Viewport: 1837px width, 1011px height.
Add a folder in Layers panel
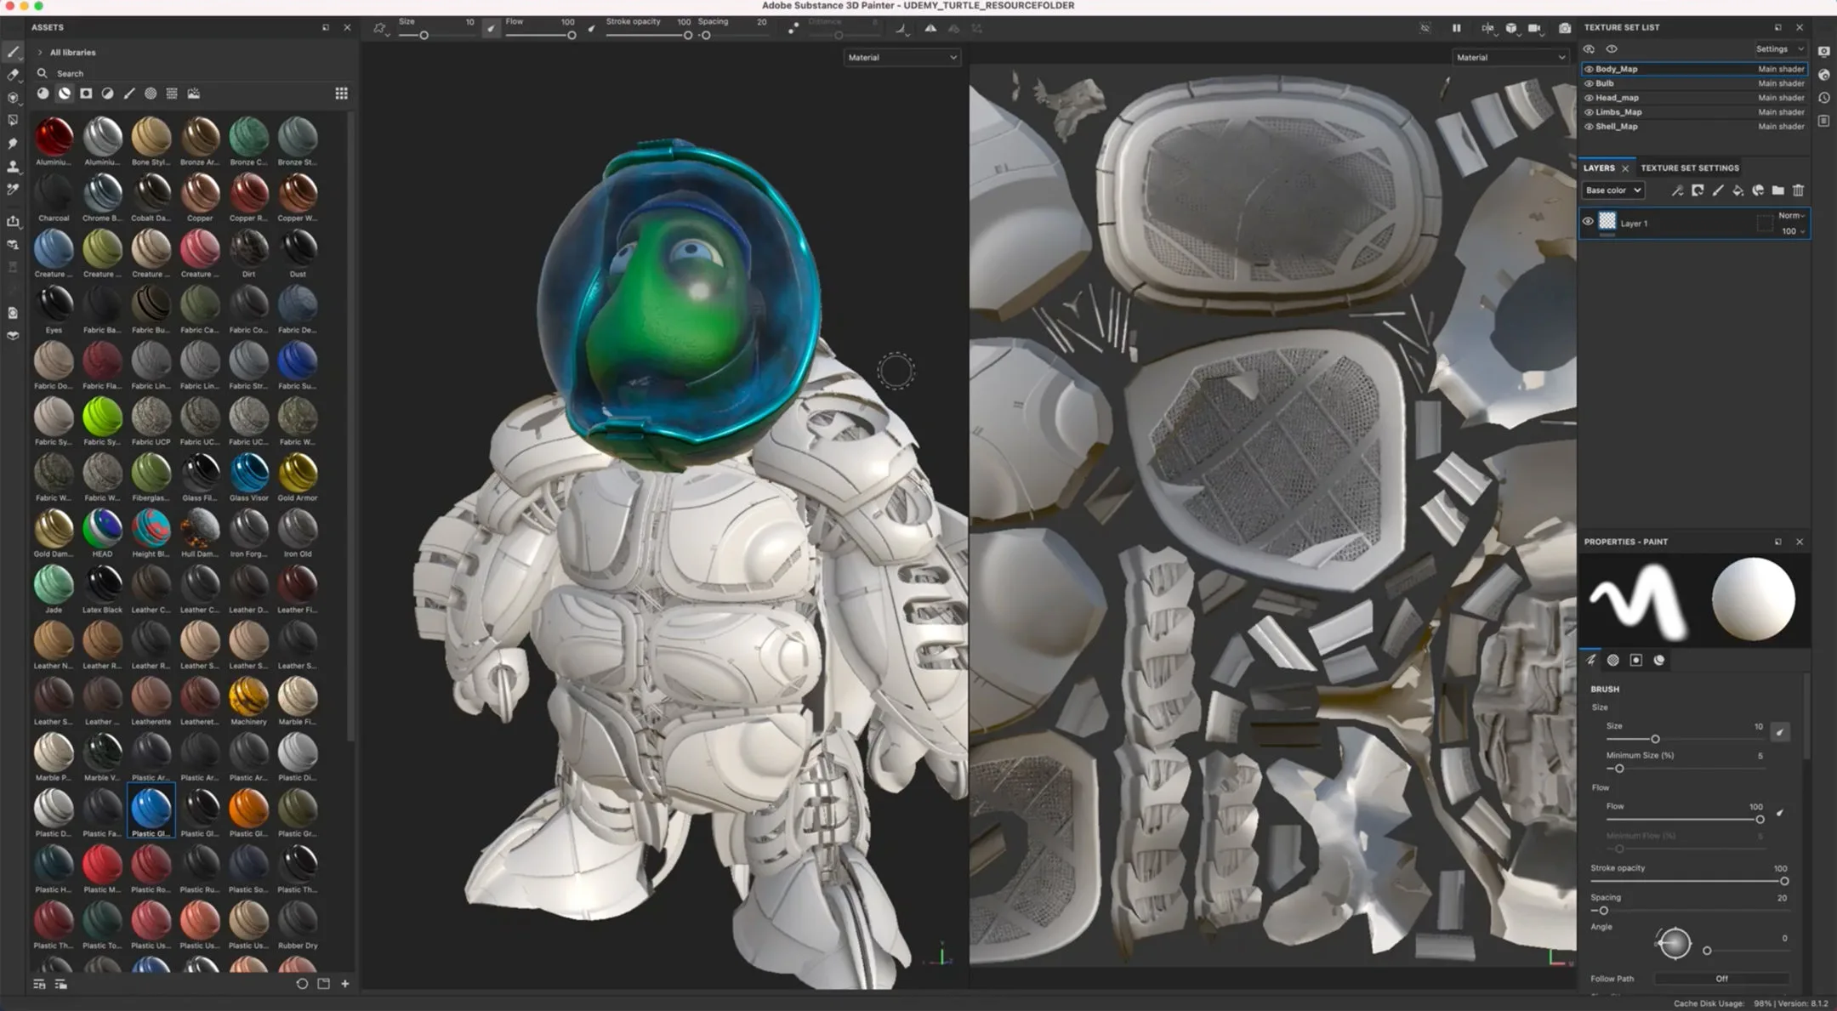pyautogui.click(x=1777, y=190)
